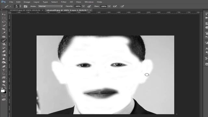The image size is (208, 117).
Task: Click the Flow value field
Action: [x=104, y=6]
